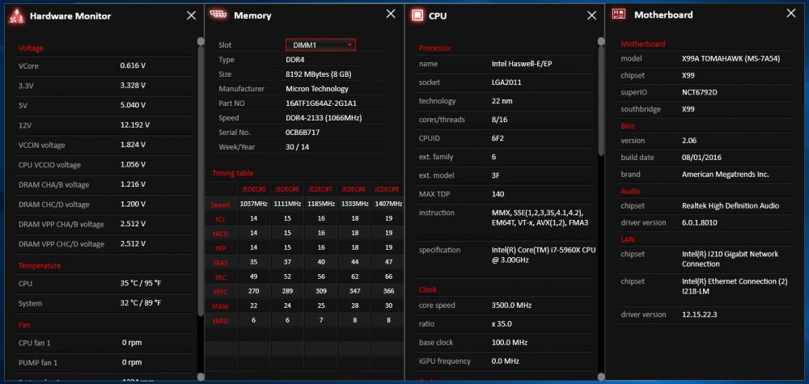Select the JEDEC#8 column header
Image resolution: width=809 pixels, height=384 pixels.
(354, 189)
